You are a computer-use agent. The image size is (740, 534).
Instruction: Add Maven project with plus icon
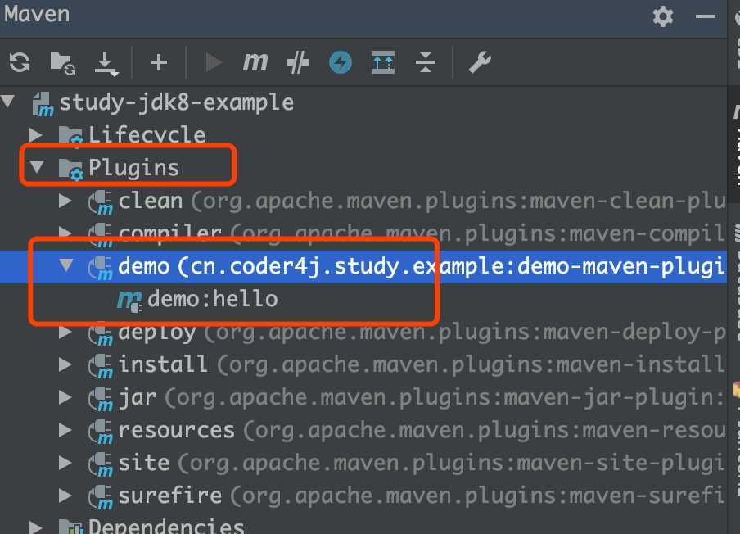point(159,62)
